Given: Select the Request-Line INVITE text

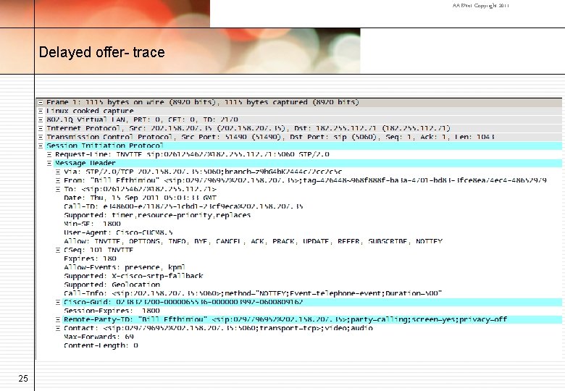Looking at the screenshot, I should tap(192, 154).
